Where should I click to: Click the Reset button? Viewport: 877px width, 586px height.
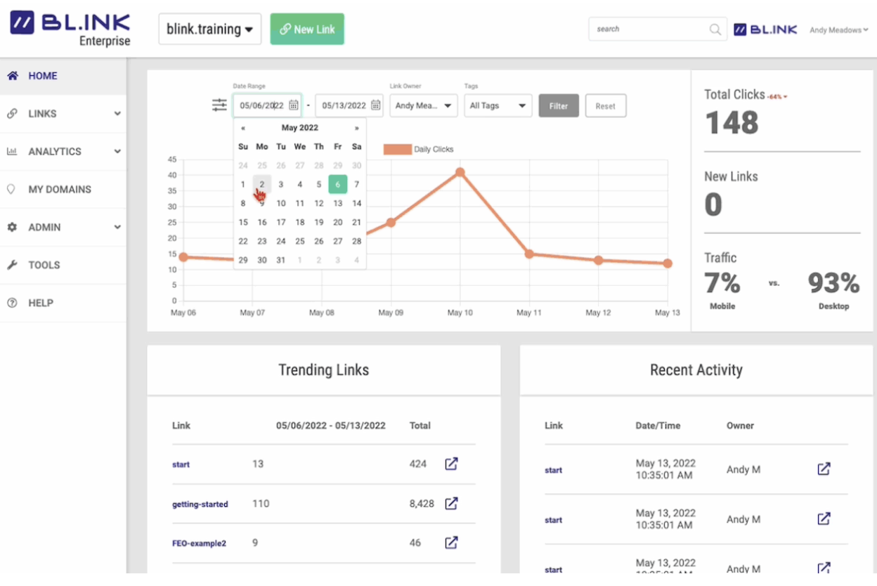point(606,105)
